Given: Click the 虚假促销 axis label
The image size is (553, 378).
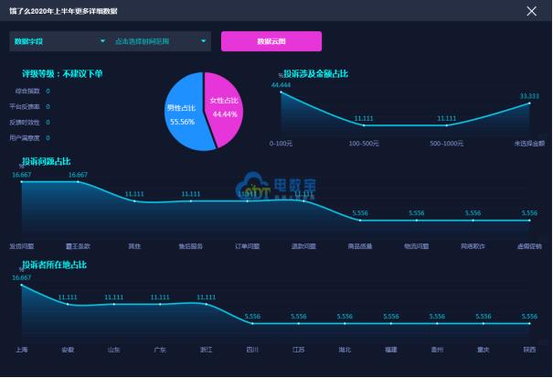Looking at the screenshot, I should click(529, 246).
